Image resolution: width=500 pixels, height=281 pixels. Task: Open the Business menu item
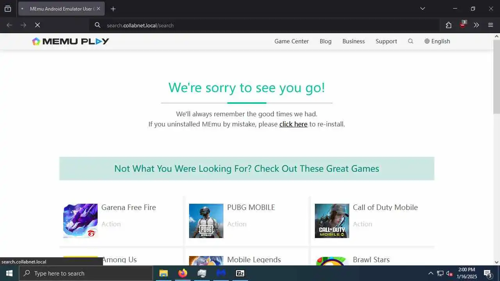pyautogui.click(x=354, y=41)
